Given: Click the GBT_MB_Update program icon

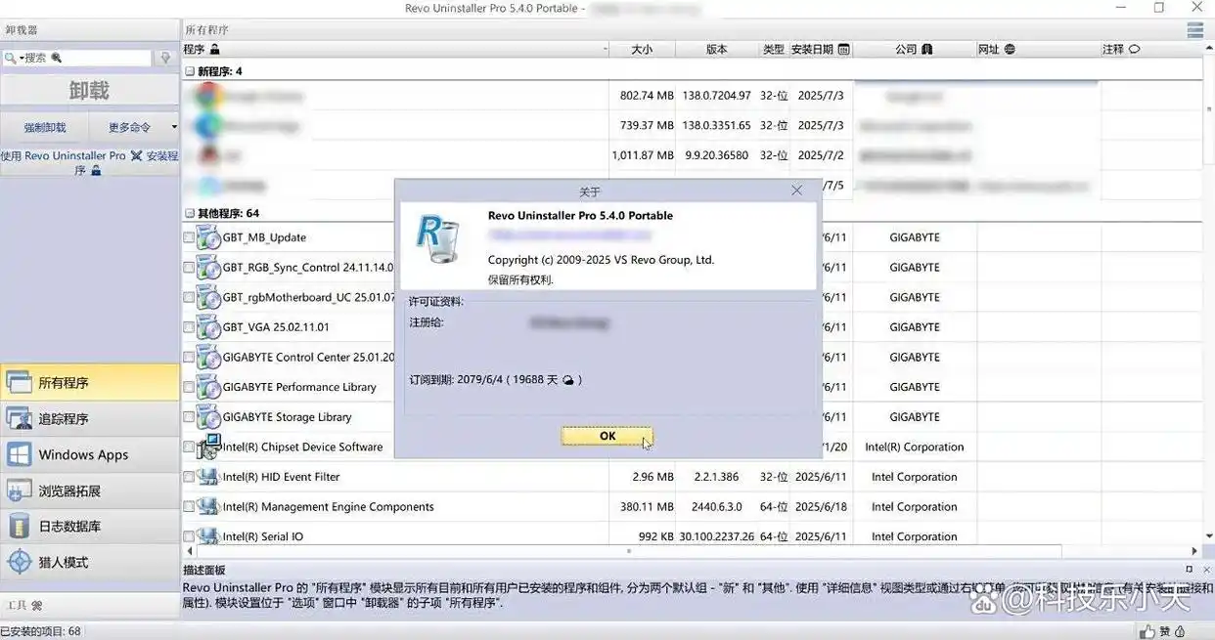Looking at the screenshot, I should pyautogui.click(x=208, y=237).
